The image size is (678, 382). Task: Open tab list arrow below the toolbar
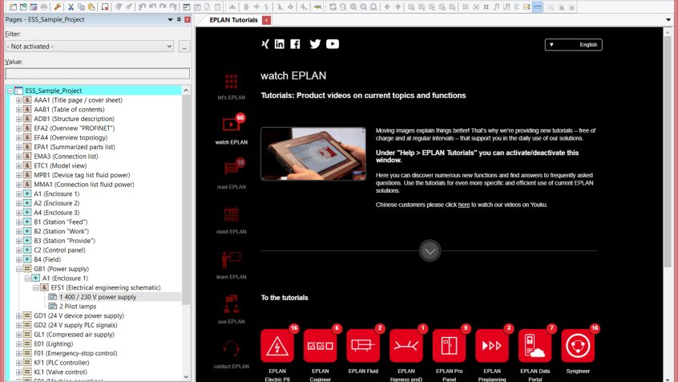point(668,20)
